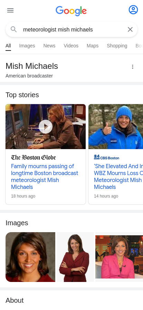Click the Google logo
This screenshot has width=143, height=310.
coord(71,11)
